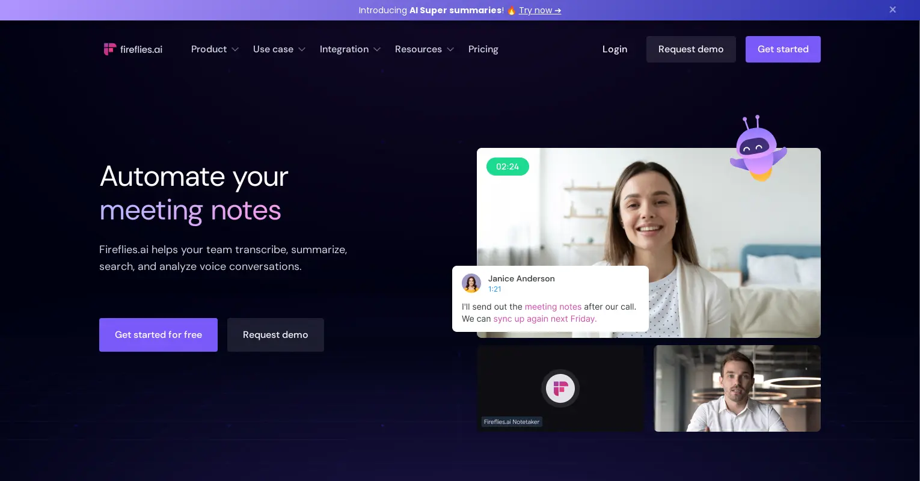Click the hero Request demo button
The width and height of the screenshot is (920, 481).
(x=275, y=335)
